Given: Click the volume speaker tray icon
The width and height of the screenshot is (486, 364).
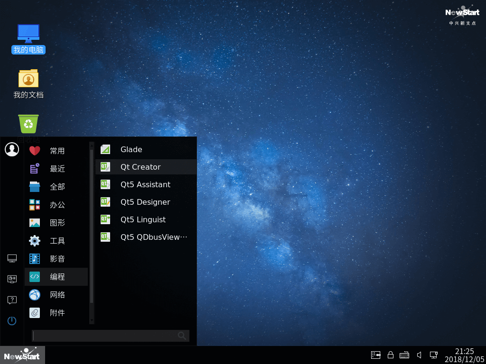Looking at the screenshot, I should click(x=420, y=355).
